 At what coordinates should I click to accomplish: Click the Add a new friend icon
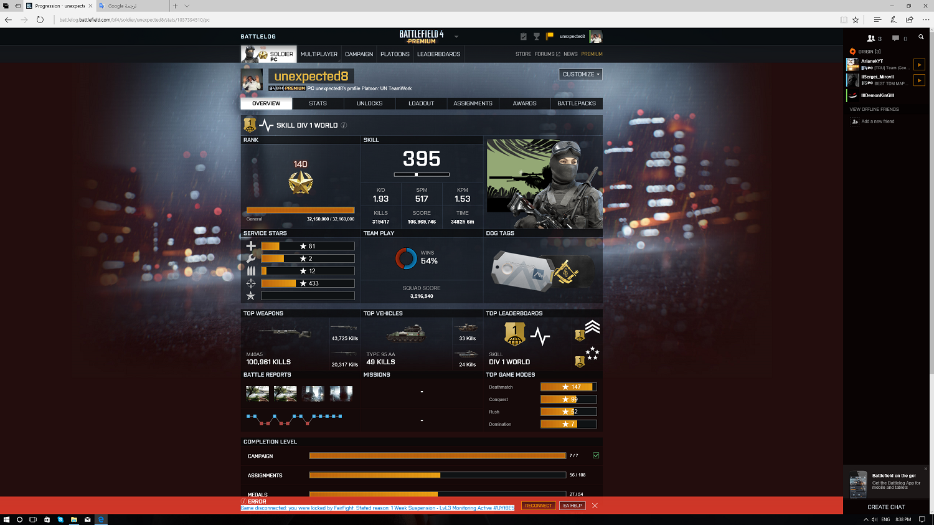pos(855,121)
